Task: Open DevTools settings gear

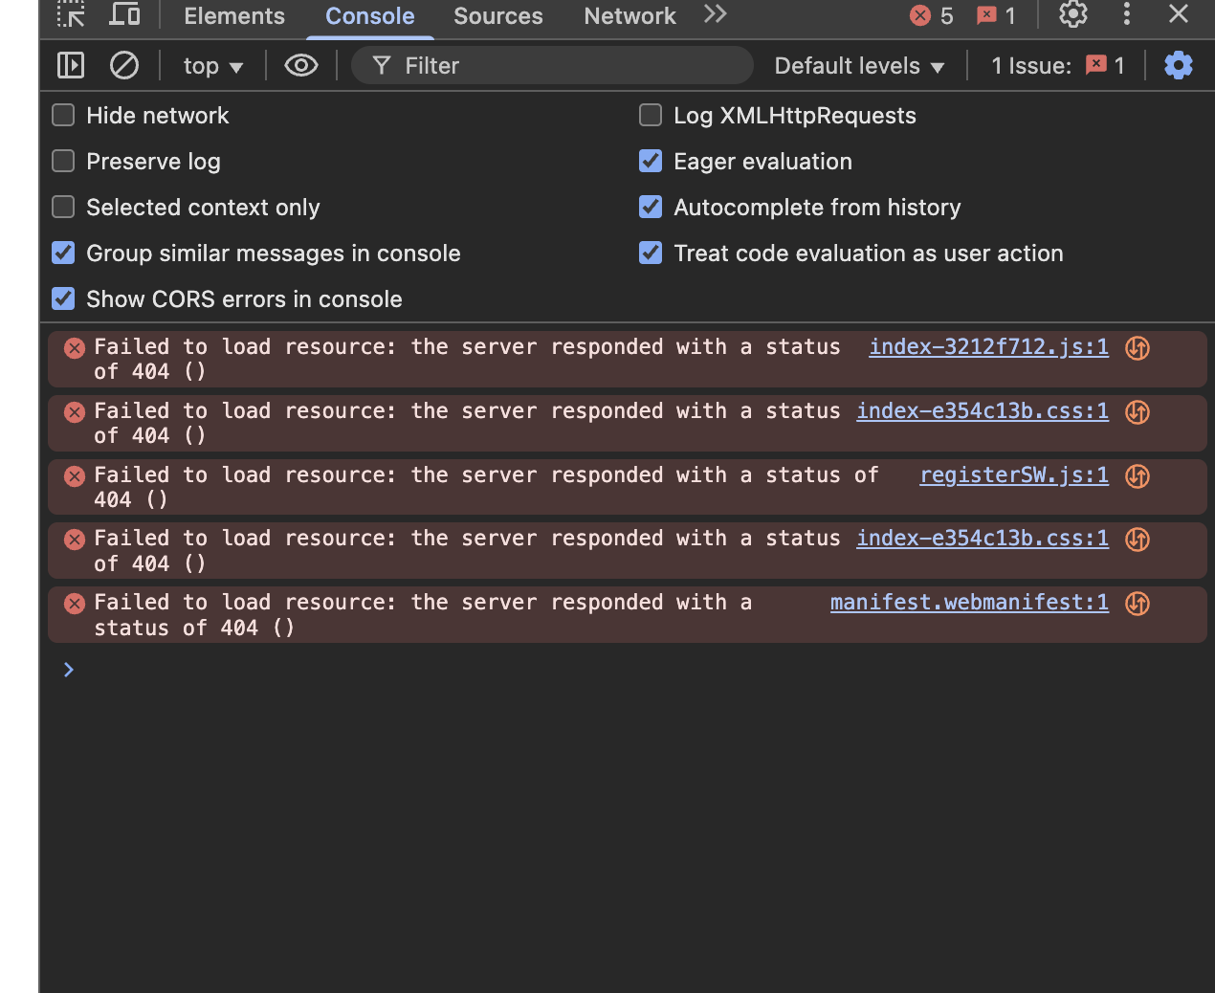Action: click(1072, 15)
